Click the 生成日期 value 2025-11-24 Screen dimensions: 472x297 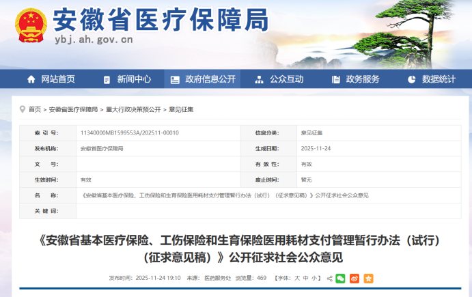coord(316,149)
